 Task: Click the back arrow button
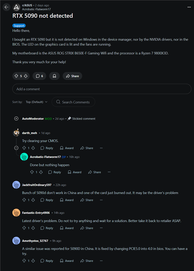click(6, 7)
